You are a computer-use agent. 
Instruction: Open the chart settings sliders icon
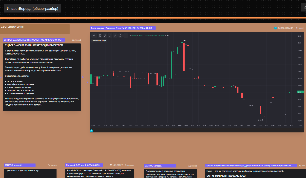(x=125, y=35)
